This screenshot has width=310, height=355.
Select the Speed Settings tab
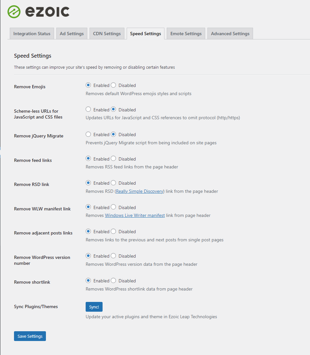click(x=146, y=34)
